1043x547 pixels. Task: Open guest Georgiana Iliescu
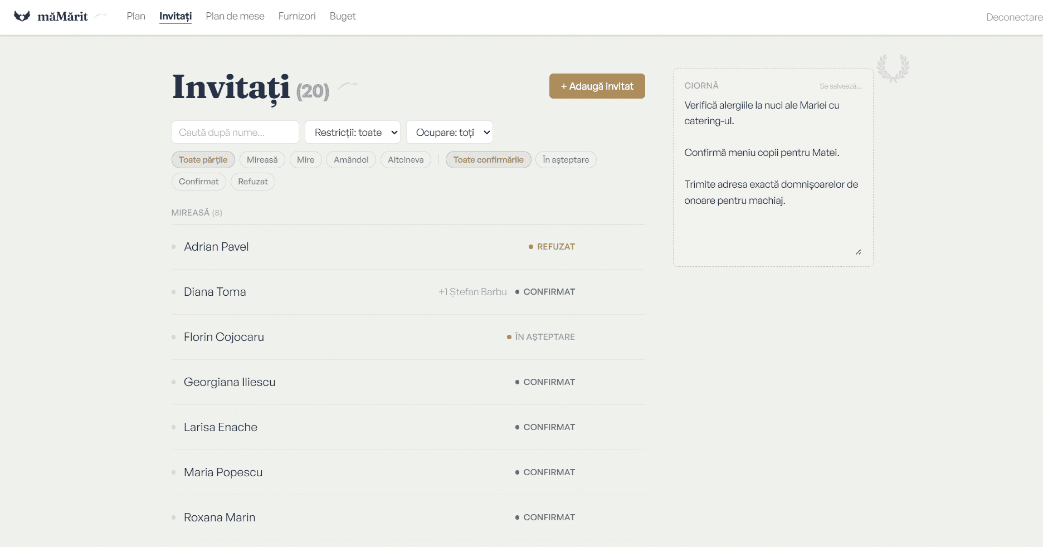[x=230, y=382]
